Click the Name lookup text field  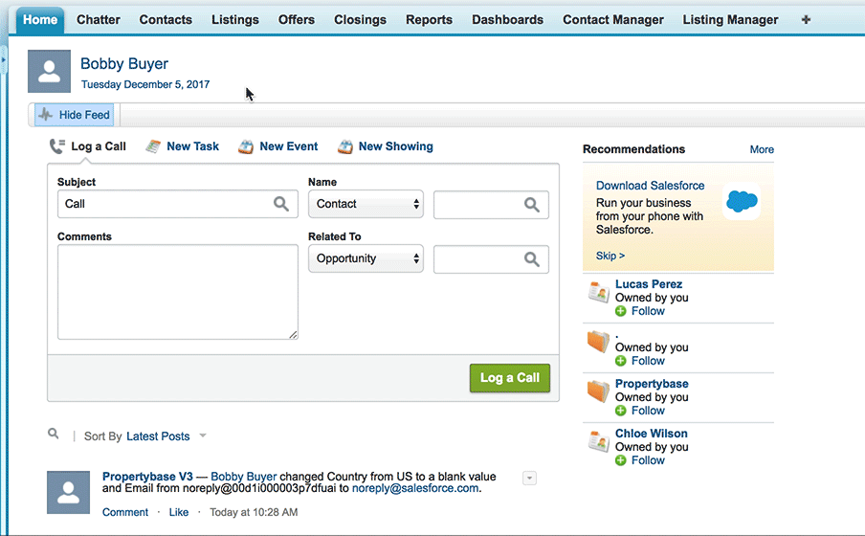491,205
